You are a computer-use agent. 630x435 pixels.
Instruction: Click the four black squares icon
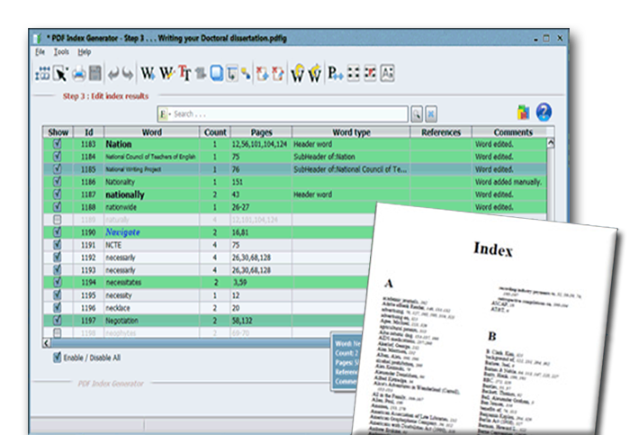click(353, 74)
